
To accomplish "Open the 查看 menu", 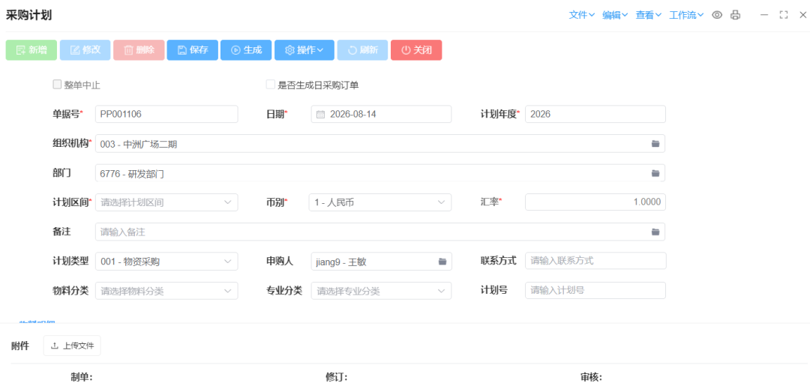I will [x=648, y=15].
